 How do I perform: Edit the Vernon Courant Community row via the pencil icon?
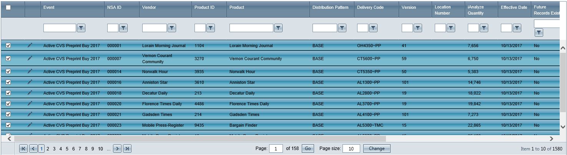[30, 58]
